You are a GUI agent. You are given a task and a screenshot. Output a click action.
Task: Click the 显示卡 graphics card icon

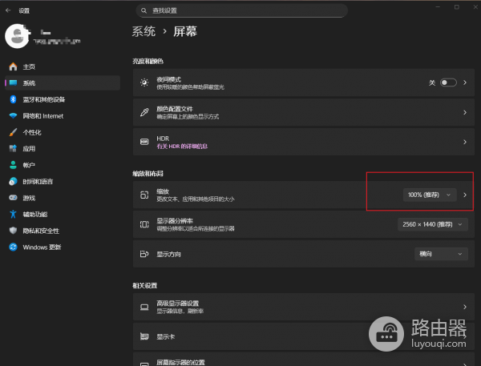144,336
